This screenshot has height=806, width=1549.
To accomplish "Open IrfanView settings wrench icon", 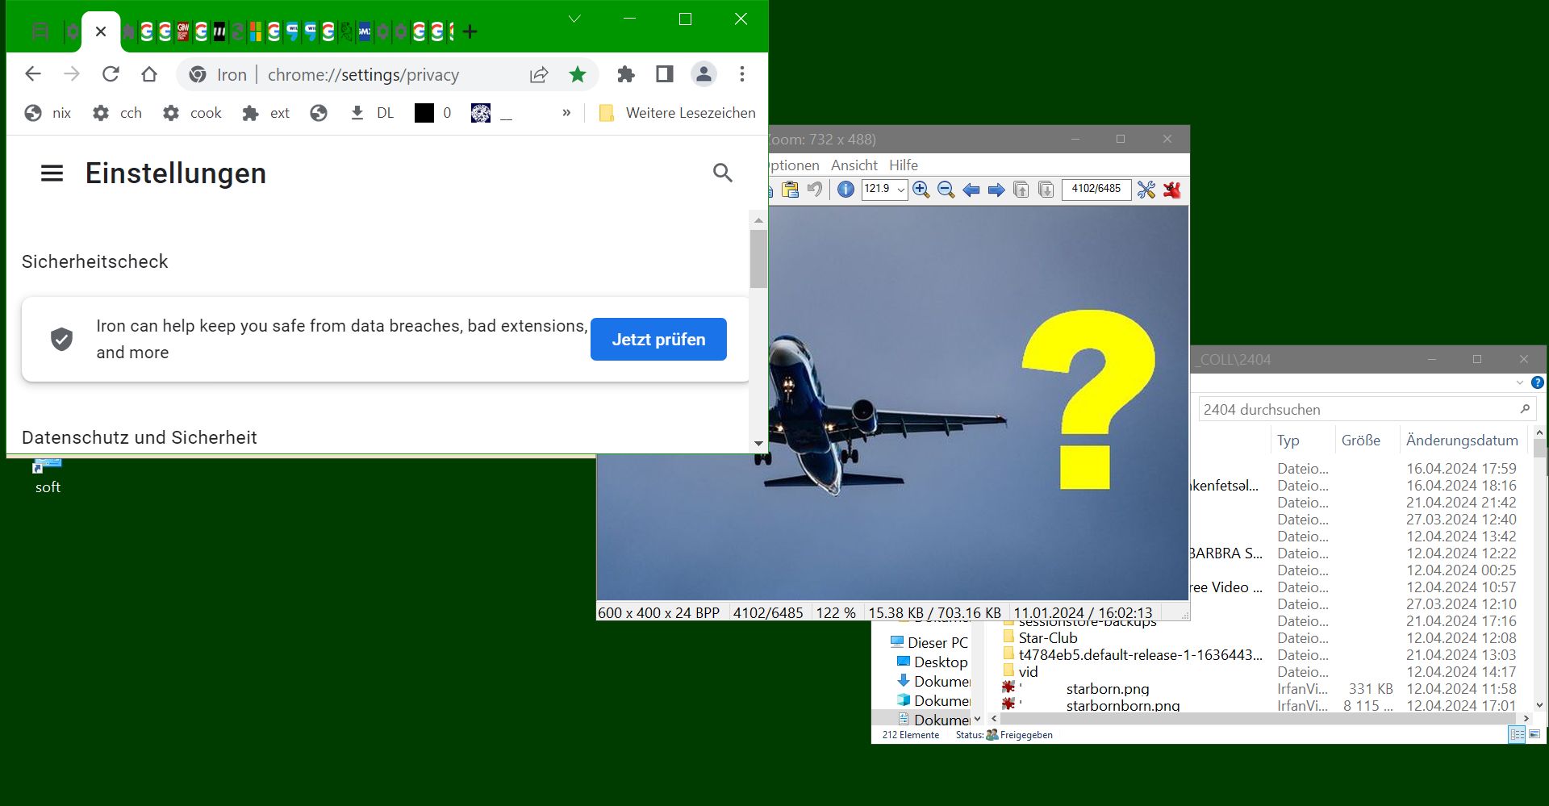I will 1146,190.
